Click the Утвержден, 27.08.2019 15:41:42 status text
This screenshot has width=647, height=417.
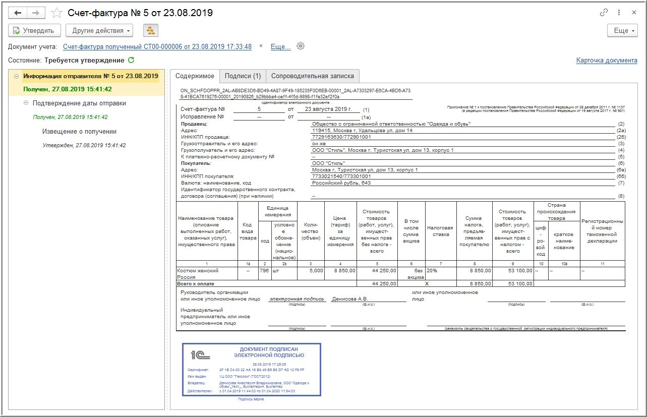(84, 145)
